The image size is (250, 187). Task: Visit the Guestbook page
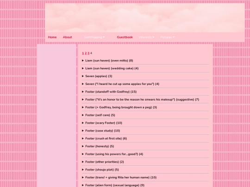point(125,37)
